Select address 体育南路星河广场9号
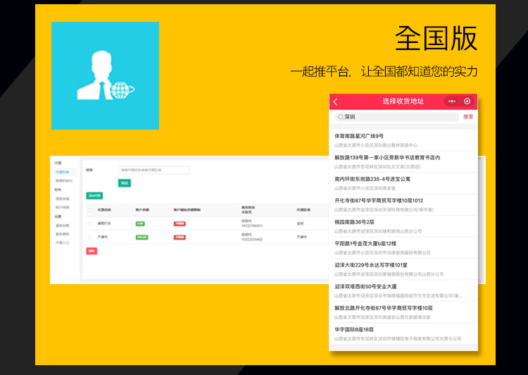The height and width of the screenshot is (375, 528). coord(403,140)
